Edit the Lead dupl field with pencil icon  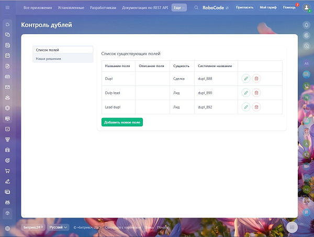tap(246, 107)
